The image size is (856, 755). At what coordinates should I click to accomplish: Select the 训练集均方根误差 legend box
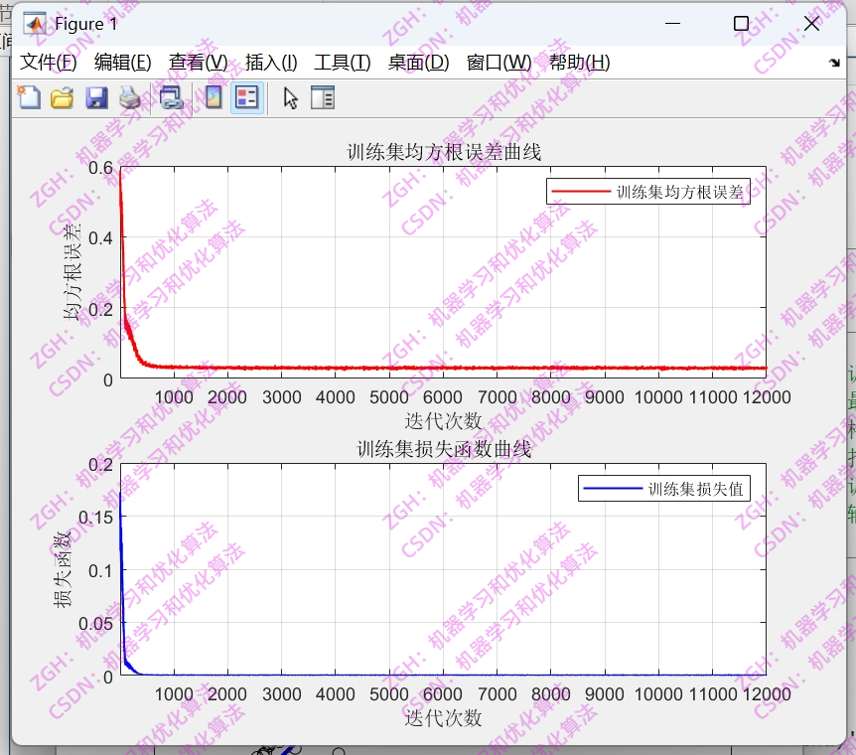pos(648,191)
